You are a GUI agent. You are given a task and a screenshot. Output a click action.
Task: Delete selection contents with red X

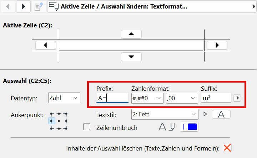click(x=227, y=148)
